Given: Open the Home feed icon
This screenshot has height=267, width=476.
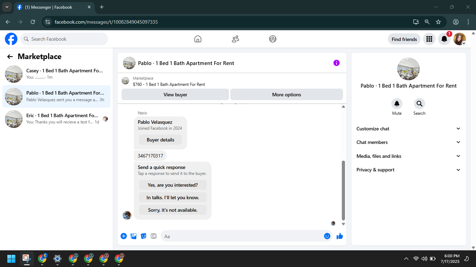Looking at the screenshot, I should 198,39.
